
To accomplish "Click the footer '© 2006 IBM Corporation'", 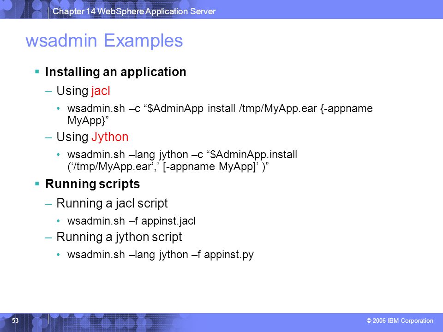I will (x=400, y=321).
